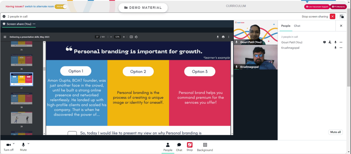Select page 39 thumbnail
The width and height of the screenshot is (351, 154).
[21, 118]
